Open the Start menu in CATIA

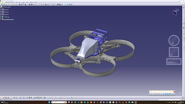click(3, 2)
